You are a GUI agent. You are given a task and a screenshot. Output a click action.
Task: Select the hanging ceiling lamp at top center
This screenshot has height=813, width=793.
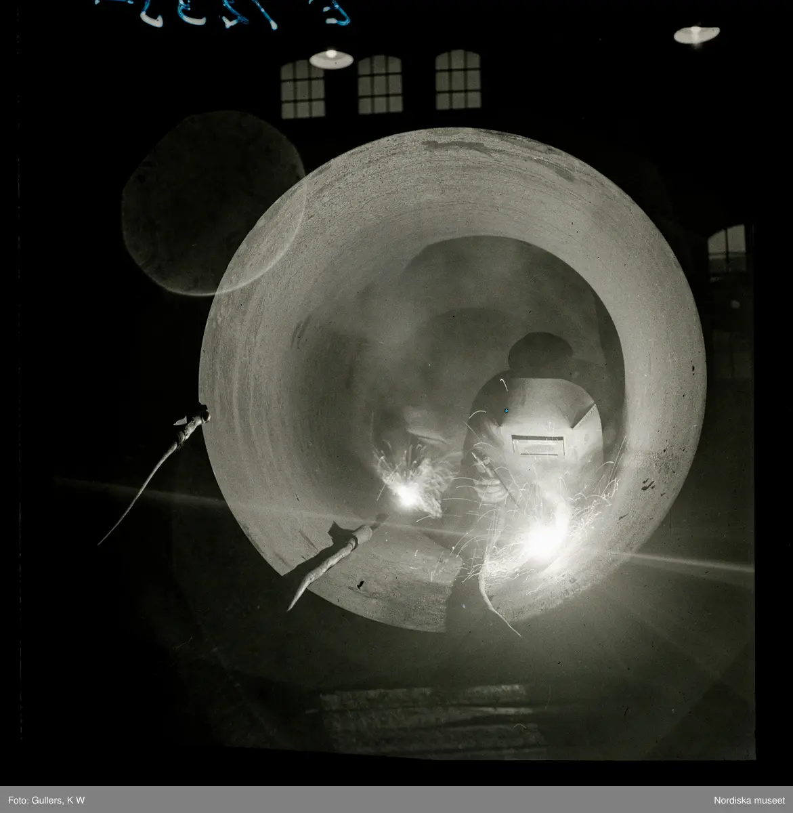pyautogui.click(x=331, y=58)
